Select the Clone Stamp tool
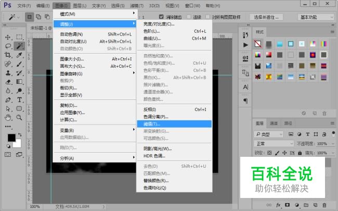The image size is (338, 211). [8, 73]
